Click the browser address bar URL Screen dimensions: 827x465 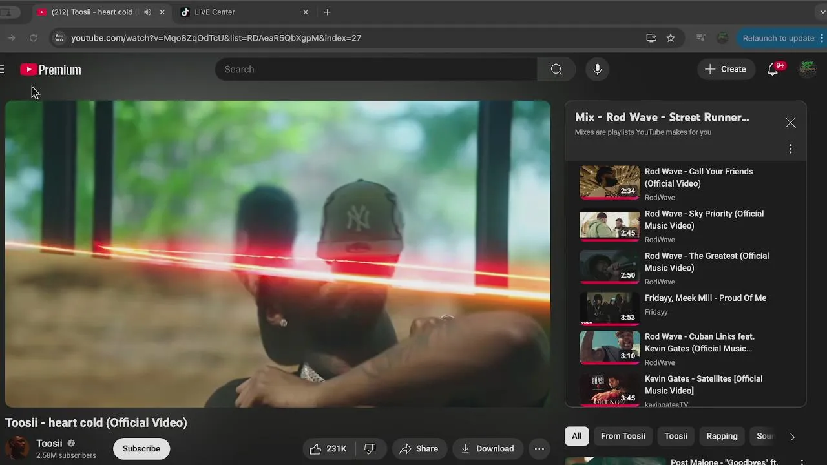coord(216,38)
